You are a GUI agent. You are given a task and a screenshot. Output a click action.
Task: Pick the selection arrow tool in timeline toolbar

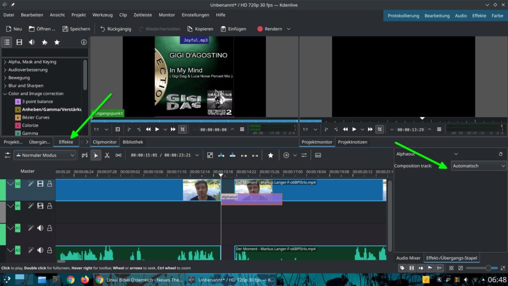[96, 155]
